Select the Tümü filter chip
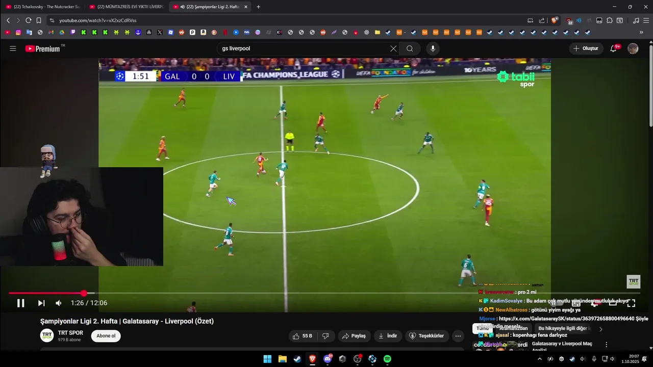 tap(482, 328)
